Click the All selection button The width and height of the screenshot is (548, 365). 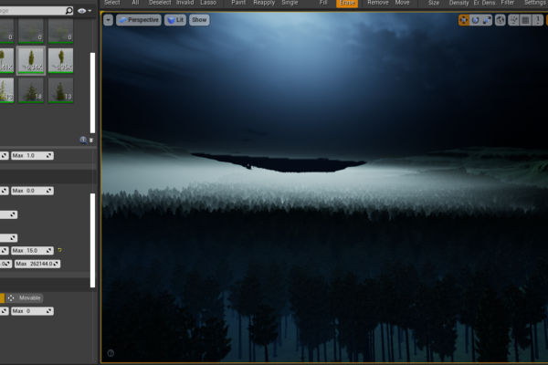135,3
